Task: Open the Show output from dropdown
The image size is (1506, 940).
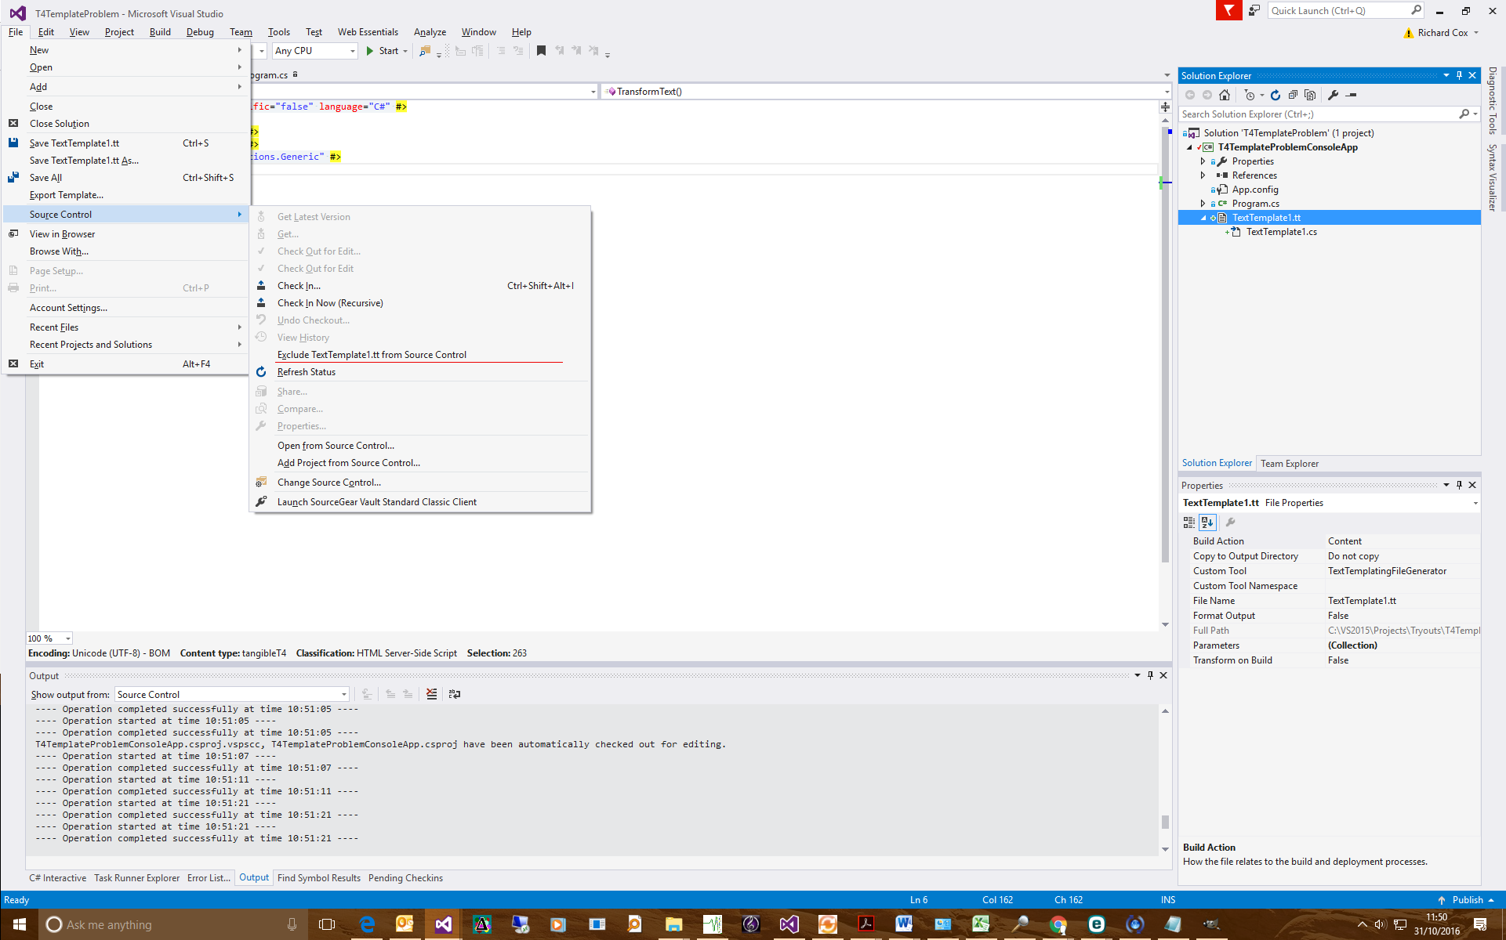Action: (232, 695)
